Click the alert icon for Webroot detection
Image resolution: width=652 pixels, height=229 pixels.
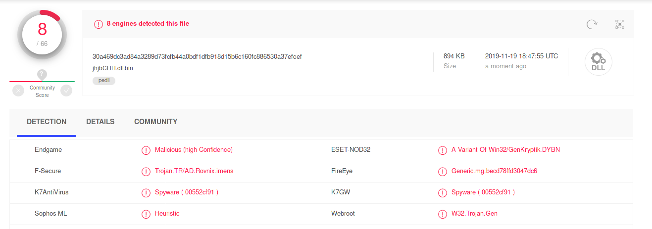click(443, 214)
